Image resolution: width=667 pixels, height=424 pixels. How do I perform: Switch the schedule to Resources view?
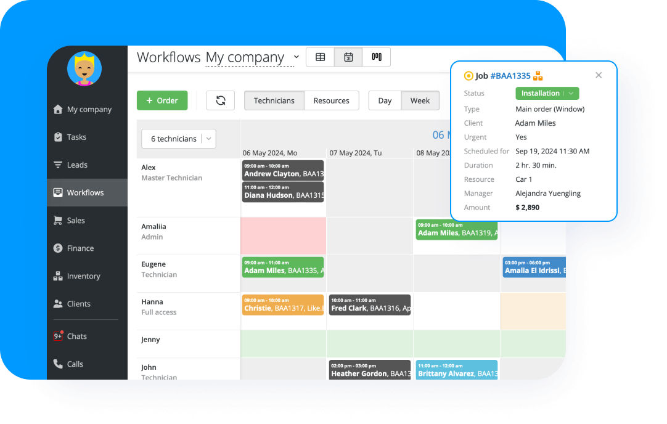point(332,100)
